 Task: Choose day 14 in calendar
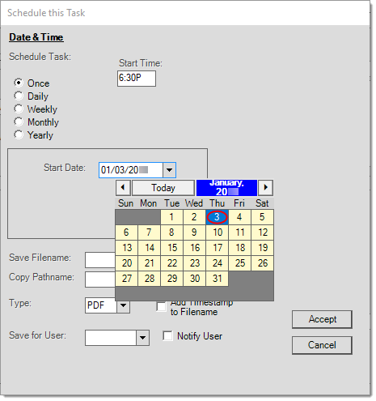tap(149, 248)
